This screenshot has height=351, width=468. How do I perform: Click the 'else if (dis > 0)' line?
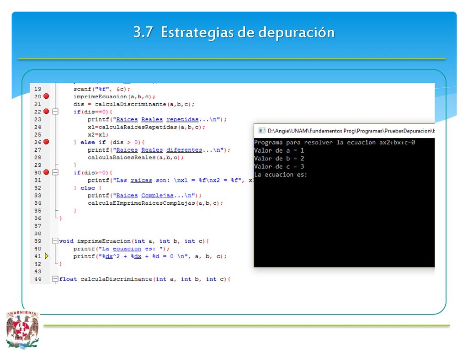[109, 143]
